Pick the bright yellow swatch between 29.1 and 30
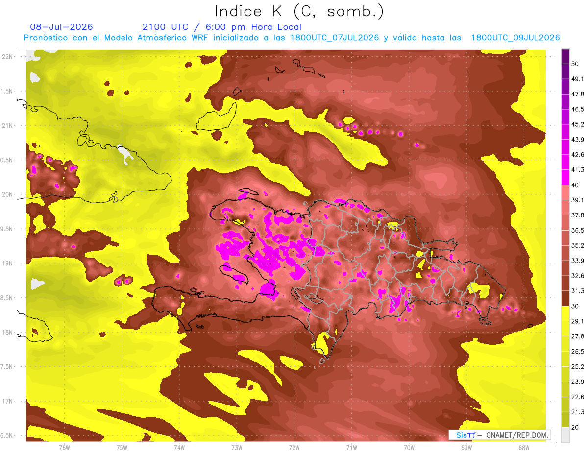Screen dimensions: 588x454 [x=565, y=314]
